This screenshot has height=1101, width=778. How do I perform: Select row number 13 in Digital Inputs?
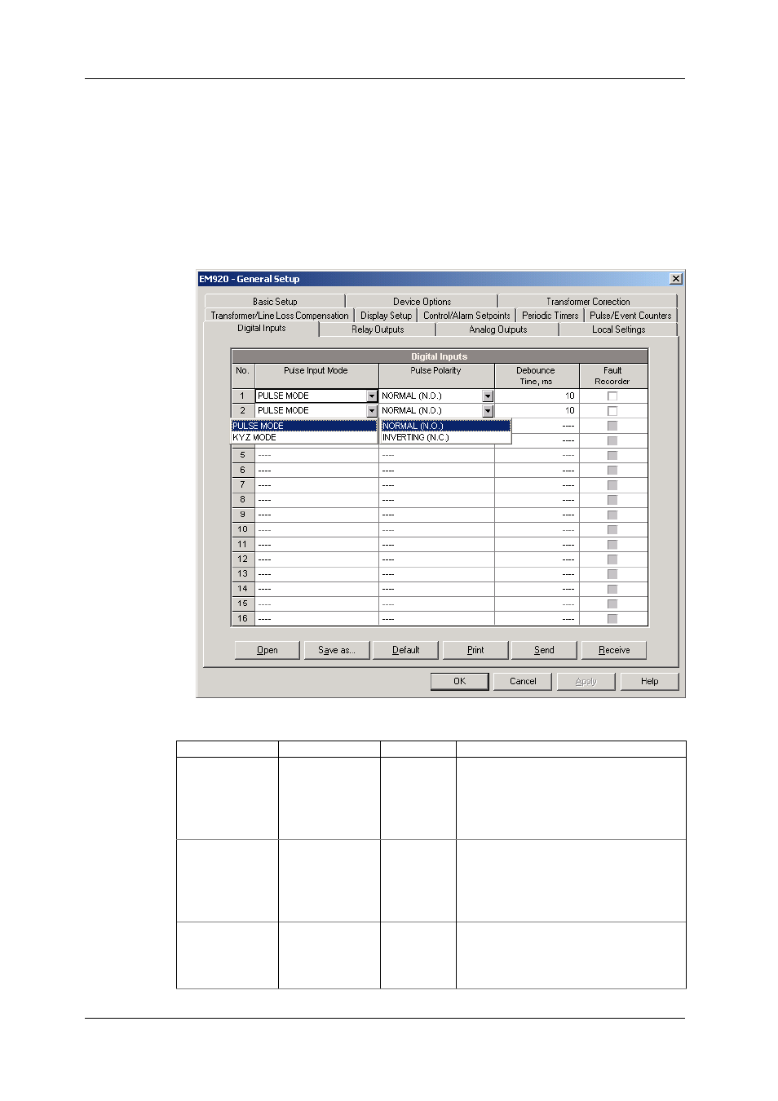click(242, 574)
